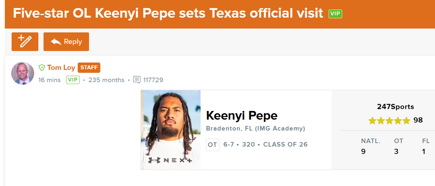Viewport: 435px width, 186px height.
Task: Click the 16 mins timestamp
Action: (x=50, y=80)
